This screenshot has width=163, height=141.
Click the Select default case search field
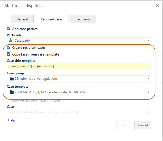76,112
